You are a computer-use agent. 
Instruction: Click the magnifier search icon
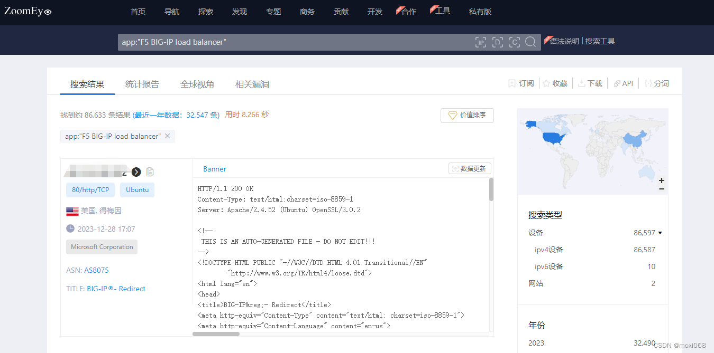click(x=531, y=42)
